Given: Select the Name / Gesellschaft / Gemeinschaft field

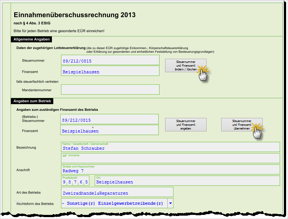Looking at the screenshot, I should point(170,147).
